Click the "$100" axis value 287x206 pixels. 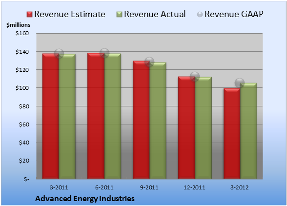(22, 88)
